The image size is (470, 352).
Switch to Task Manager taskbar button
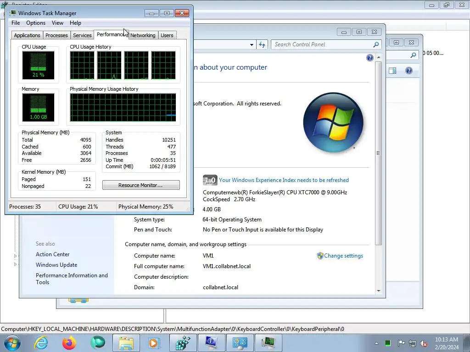[x=268, y=343]
